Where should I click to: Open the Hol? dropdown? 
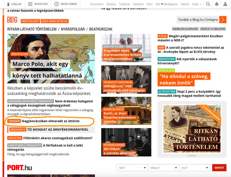[194, 168]
